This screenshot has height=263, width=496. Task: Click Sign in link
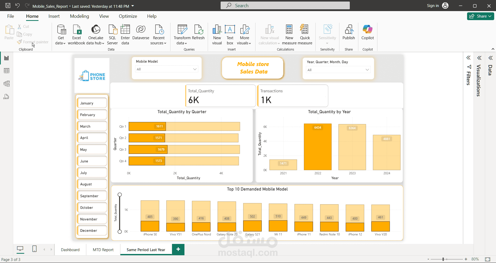click(433, 6)
